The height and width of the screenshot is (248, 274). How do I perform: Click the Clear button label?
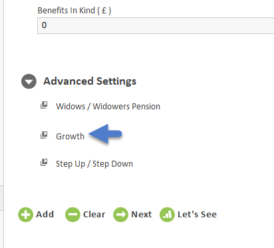[x=94, y=215]
